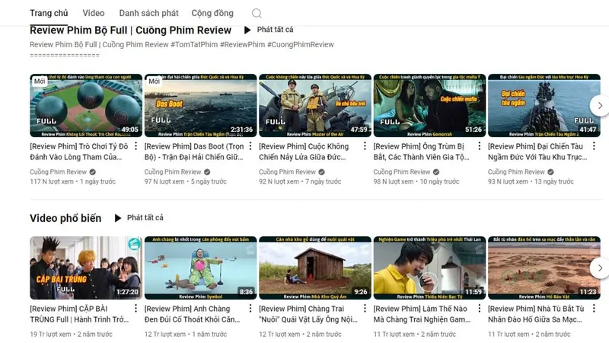Click the #TomTatPhim hashtag in description

click(194, 45)
